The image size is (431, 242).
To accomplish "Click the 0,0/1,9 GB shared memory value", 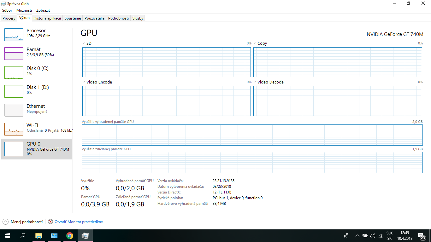I will click(130, 204).
